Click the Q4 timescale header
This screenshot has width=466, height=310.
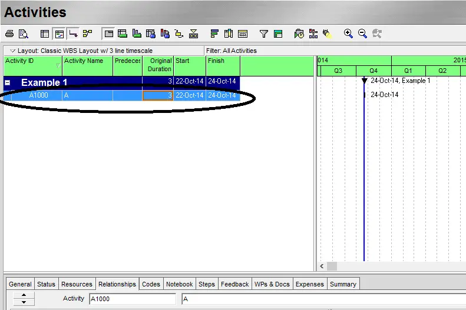(x=374, y=71)
